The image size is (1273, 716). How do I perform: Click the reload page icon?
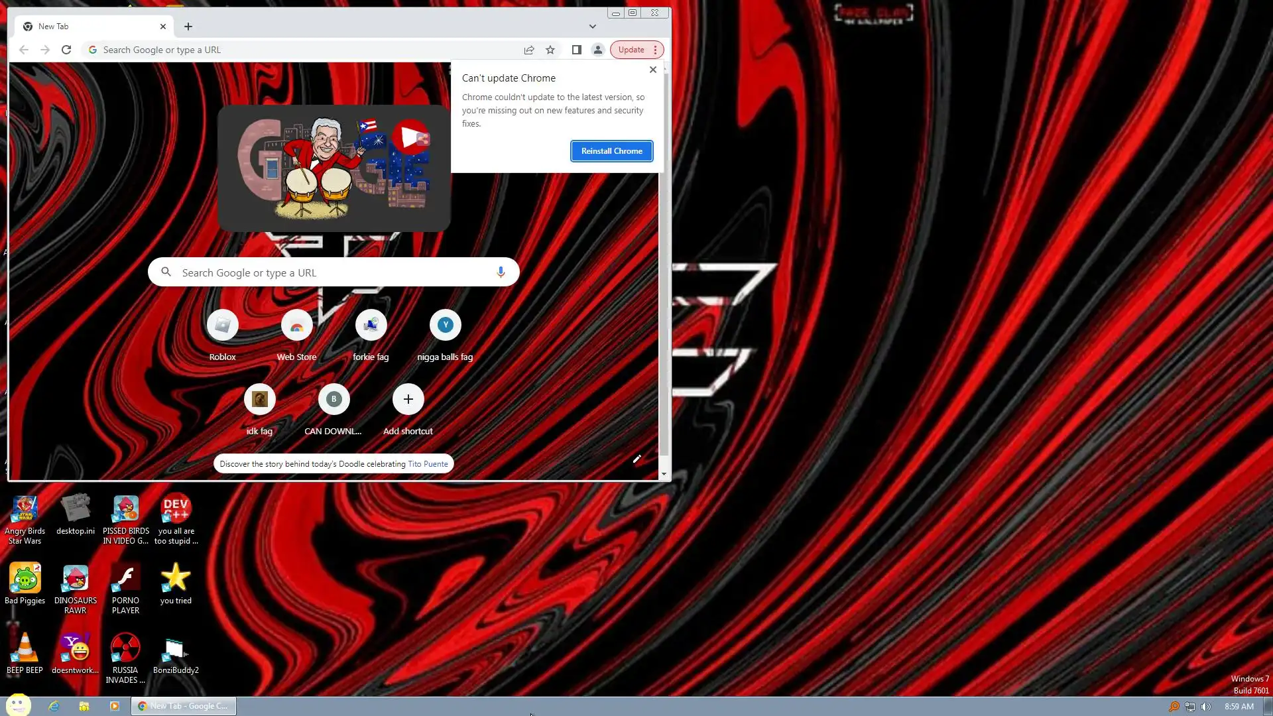coord(66,50)
